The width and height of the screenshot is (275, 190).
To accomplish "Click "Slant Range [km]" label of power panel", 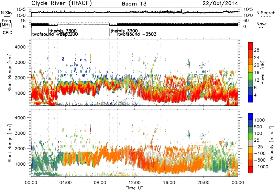I will (x=10, y=72).
